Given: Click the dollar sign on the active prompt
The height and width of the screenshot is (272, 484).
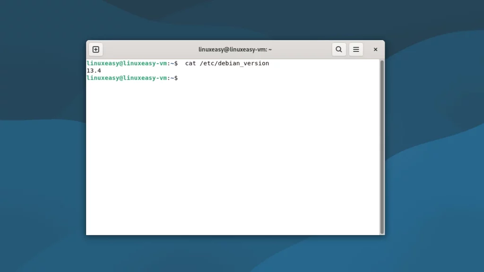Looking at the screenshot, I should pos(177,77).
